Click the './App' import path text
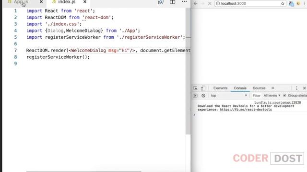This screenshot has width=307, height=172. pos(128,31)
